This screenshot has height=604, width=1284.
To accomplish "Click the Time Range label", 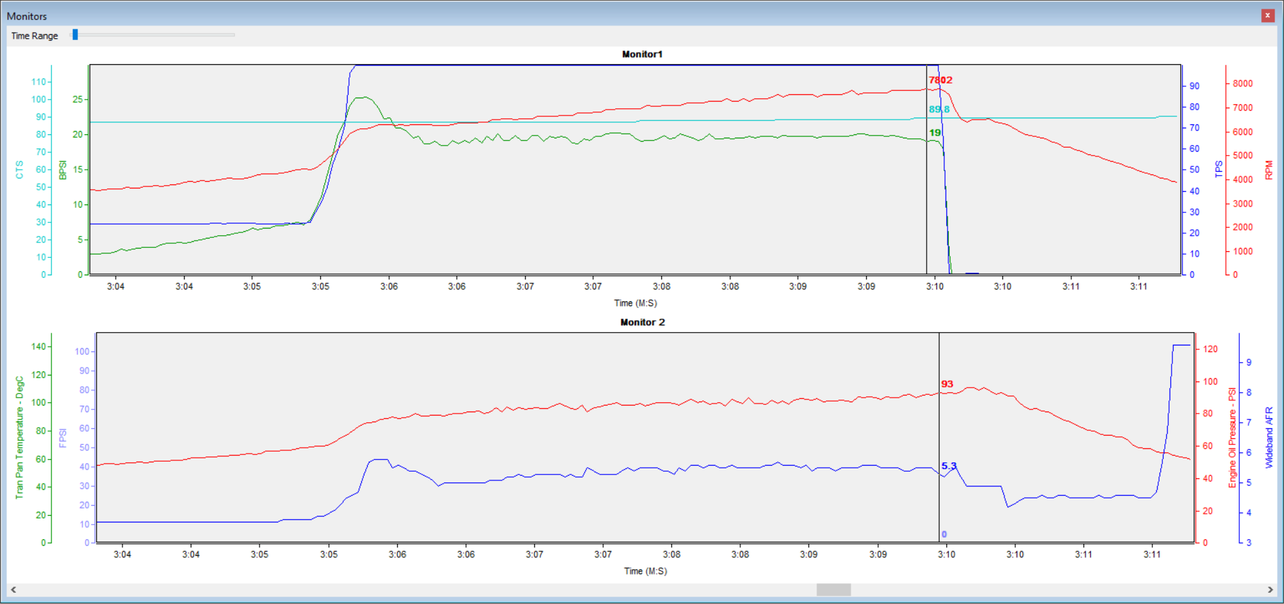I will 35,36.
